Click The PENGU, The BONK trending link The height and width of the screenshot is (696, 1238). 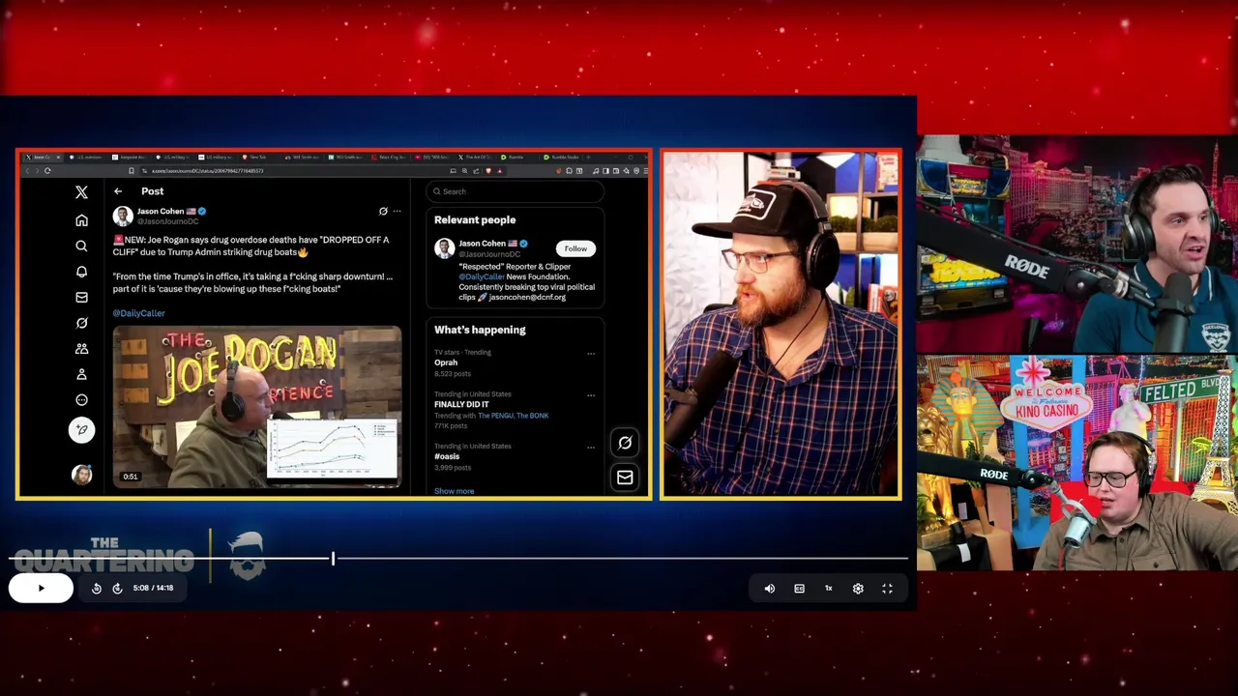click(x=513, y=416)
